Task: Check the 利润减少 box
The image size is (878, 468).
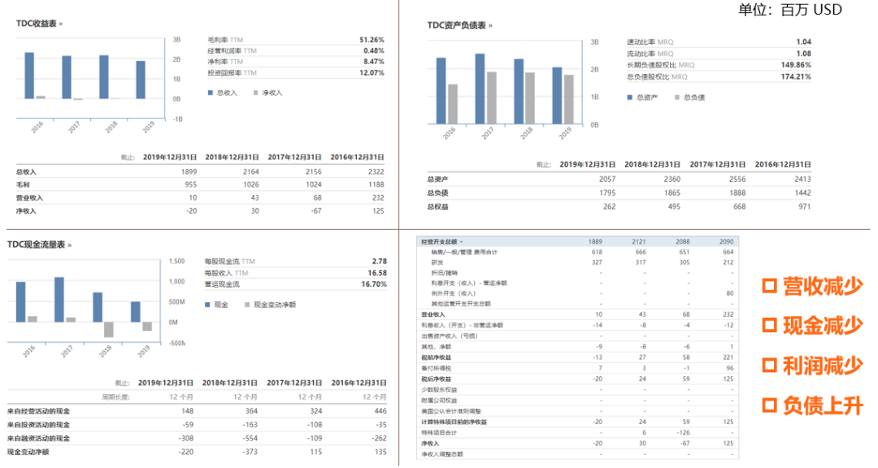Action: pos(769,366)
